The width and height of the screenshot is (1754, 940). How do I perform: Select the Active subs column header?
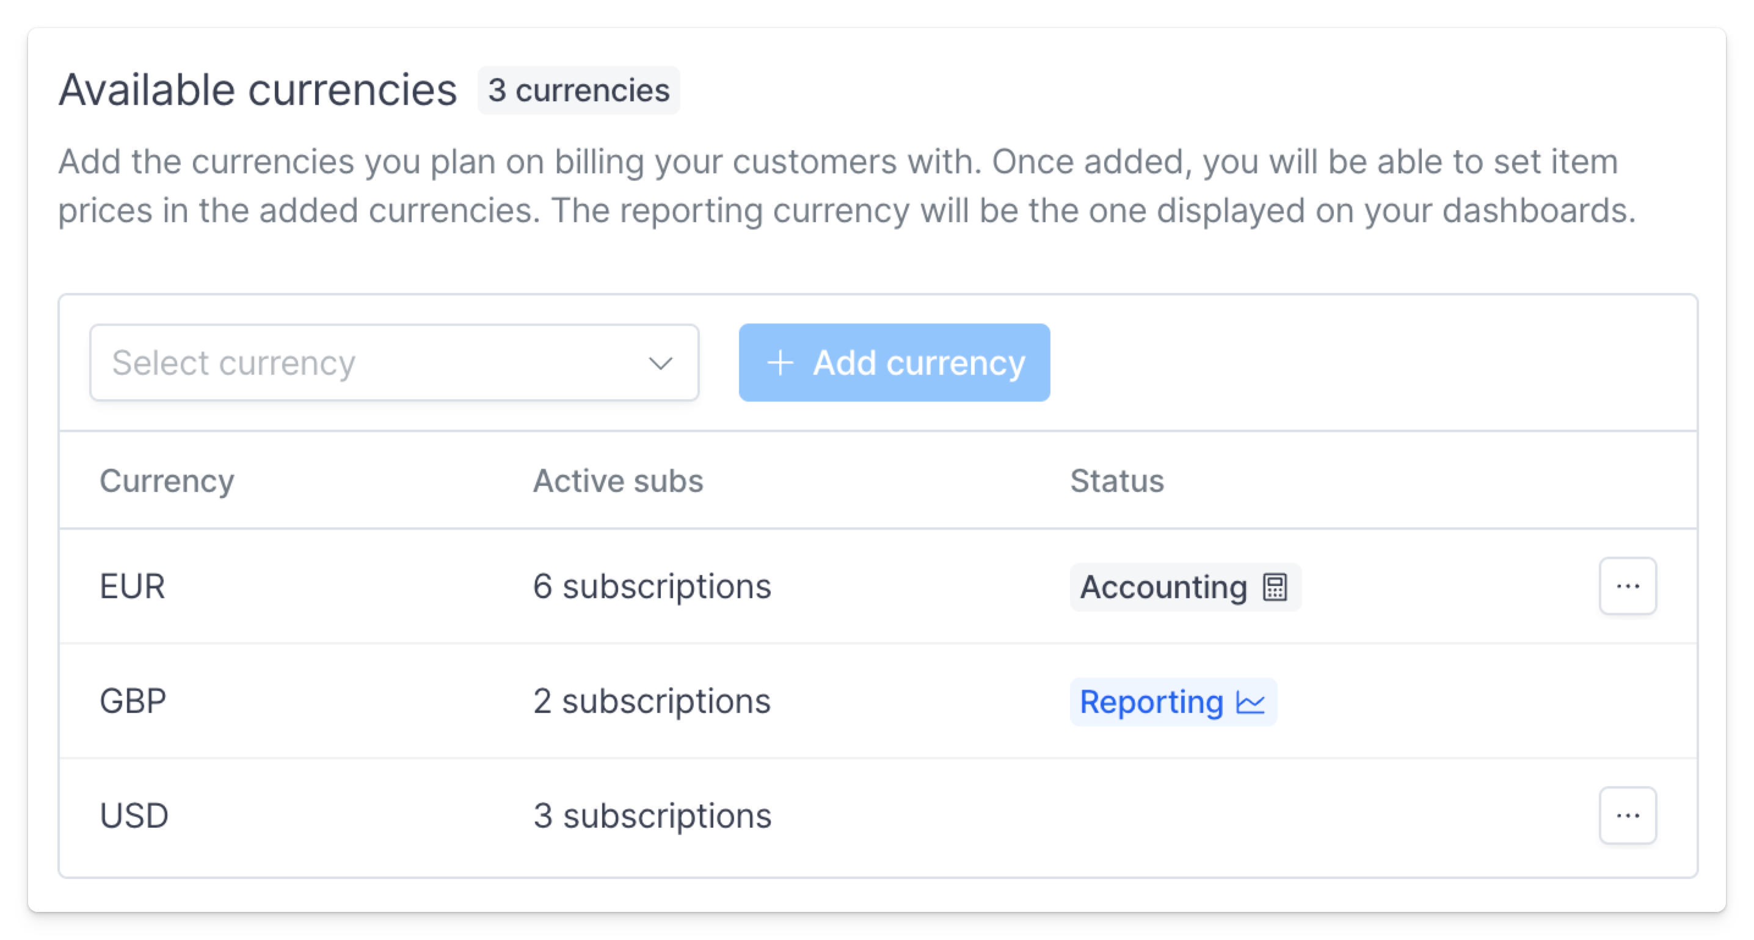click(617, 480)
